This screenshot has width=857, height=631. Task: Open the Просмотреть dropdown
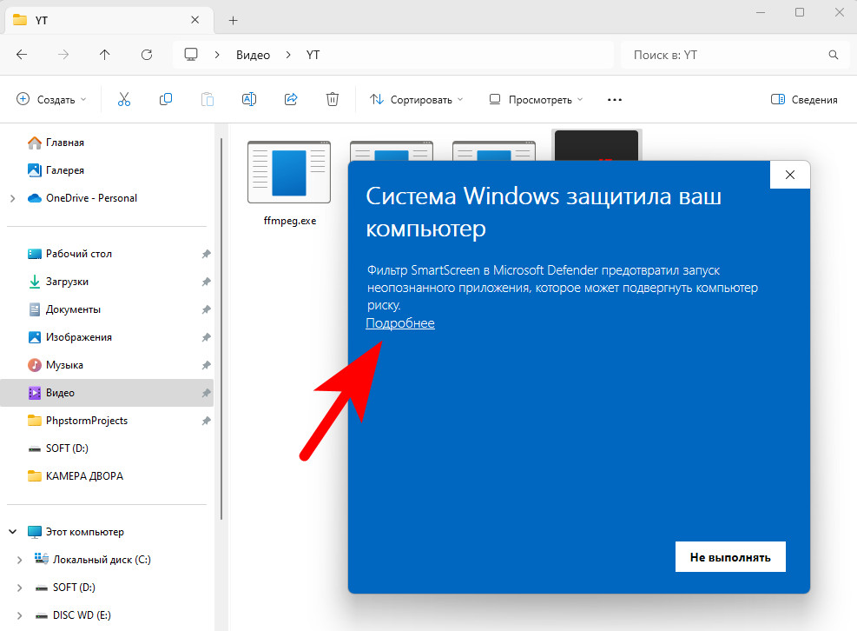[536, 100]
